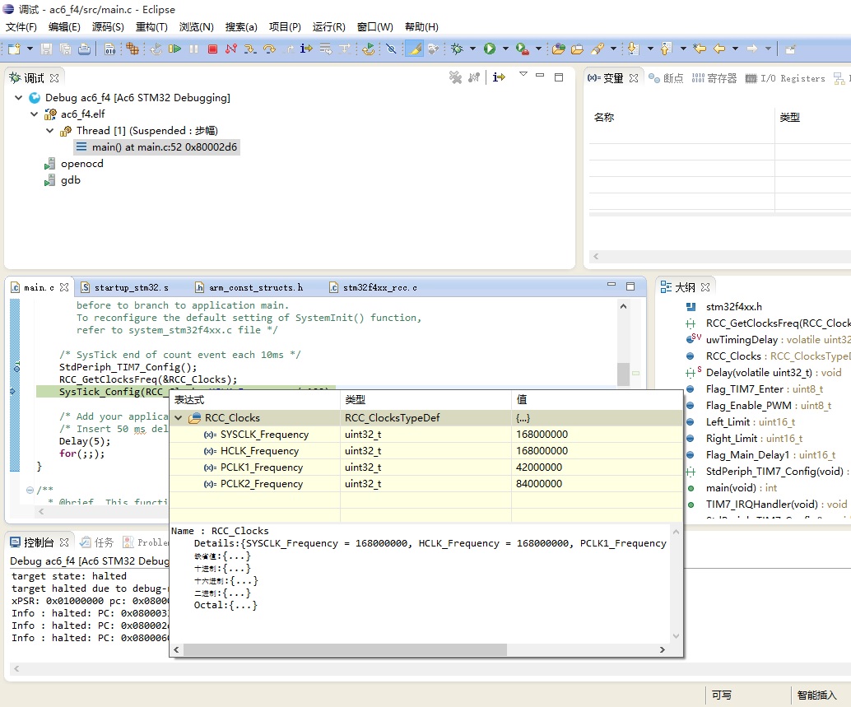The height and width of the screenshot is (707, 851).
Task: Switch to the stm32f4xx_rcc.c editor tab
Action: 374,287
